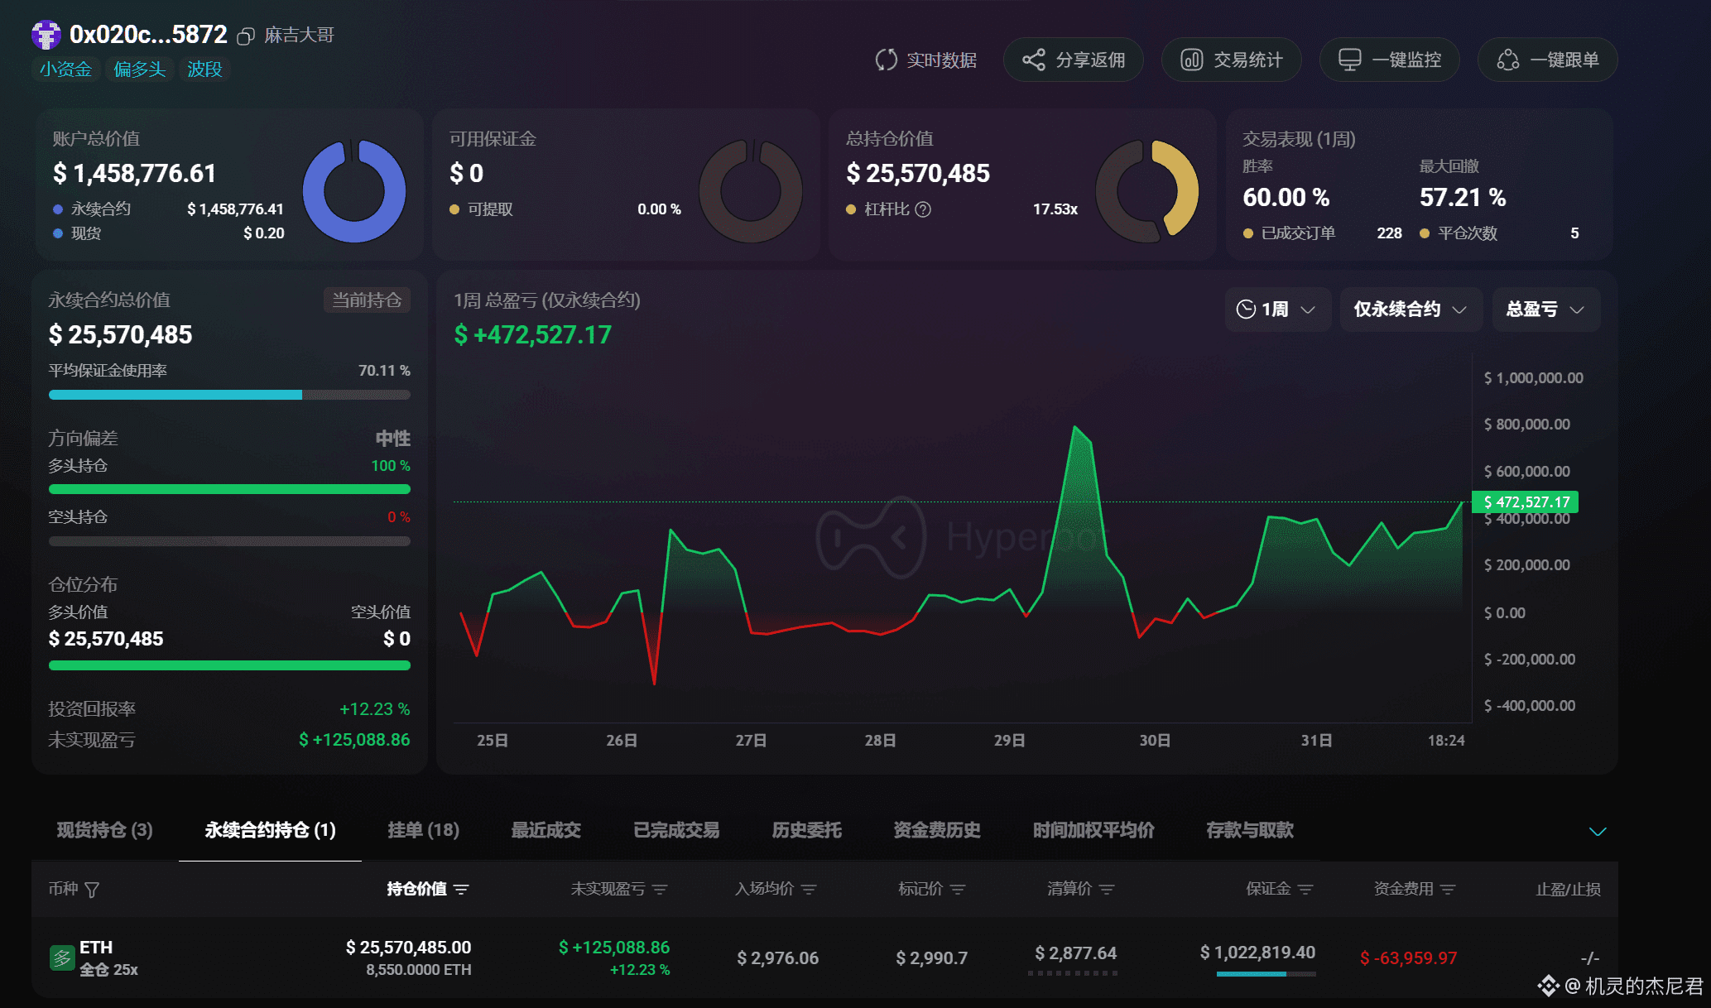Open the 仅永续合约 filter dropdown

click(x=1410, y=310)
